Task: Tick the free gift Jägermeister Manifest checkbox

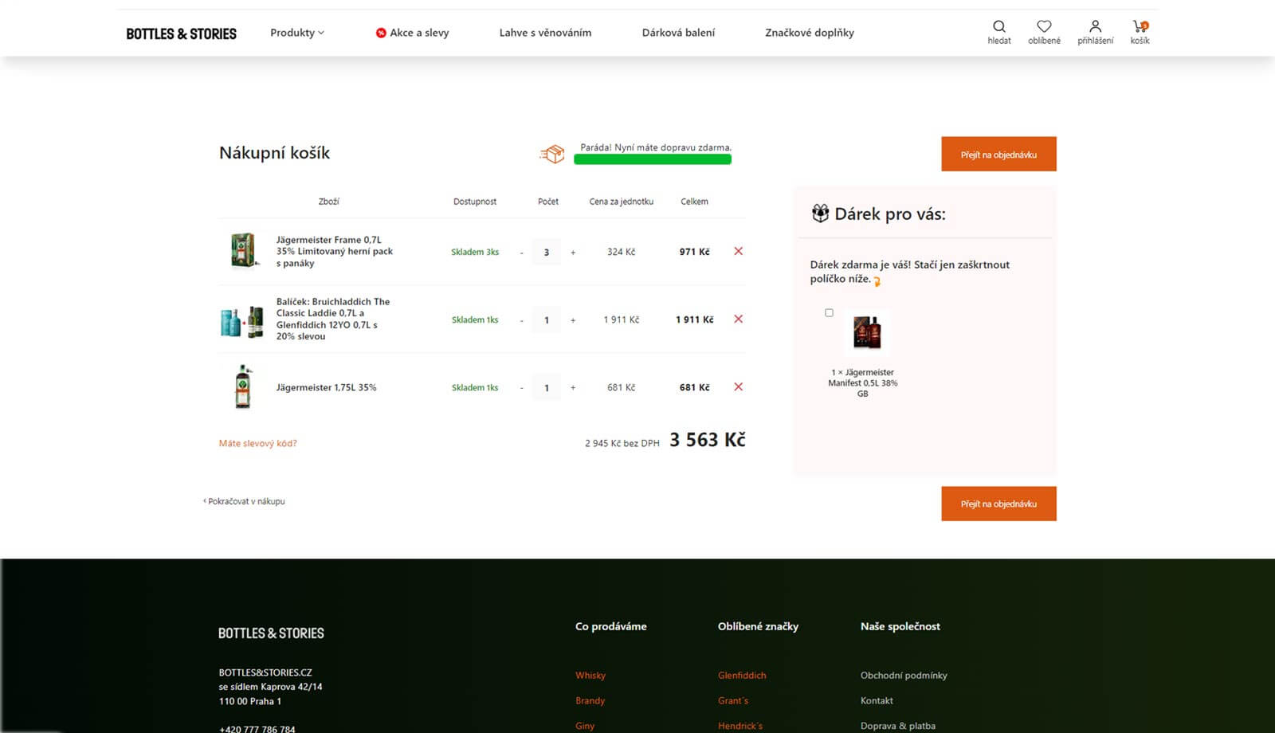Action: point(829,313)
